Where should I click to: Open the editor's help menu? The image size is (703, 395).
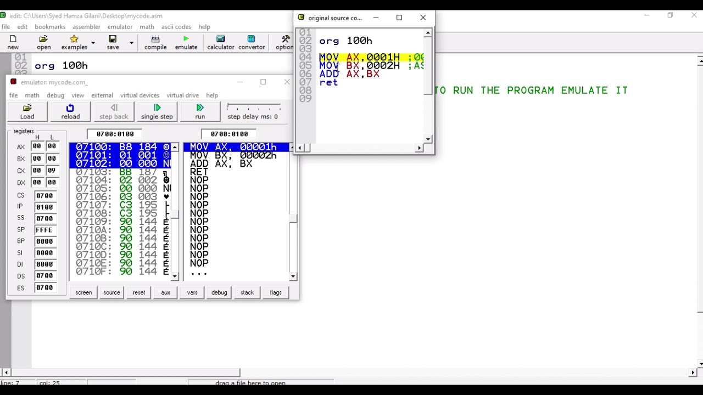204,27
